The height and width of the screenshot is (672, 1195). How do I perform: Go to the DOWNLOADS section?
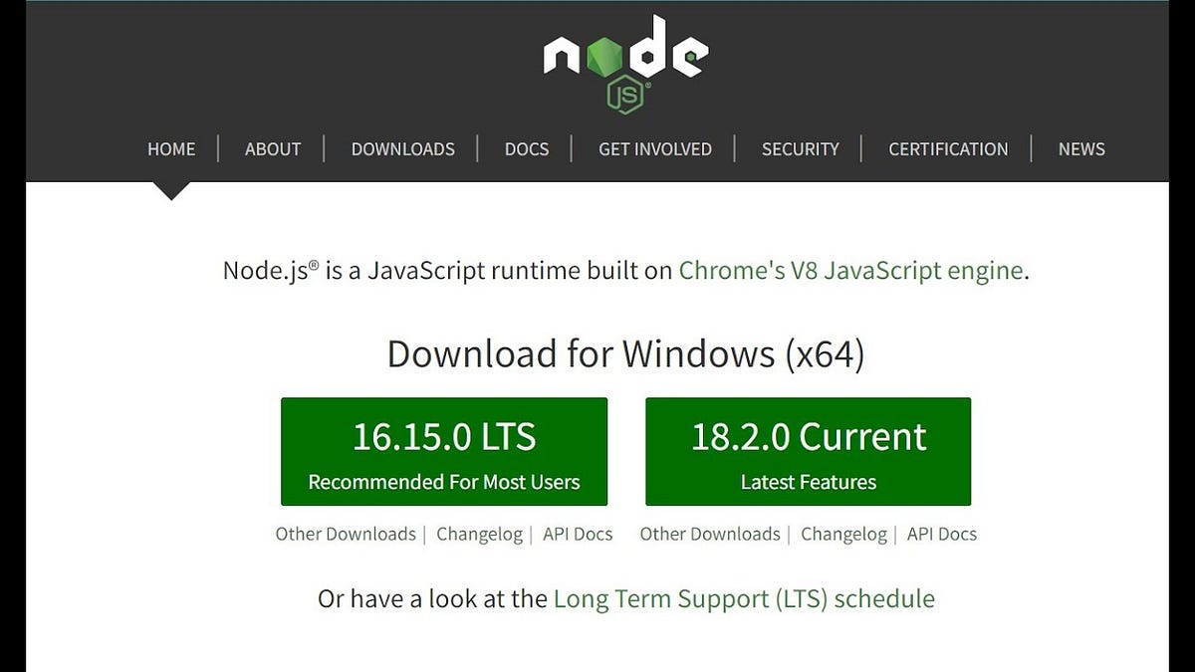(402, 148)
